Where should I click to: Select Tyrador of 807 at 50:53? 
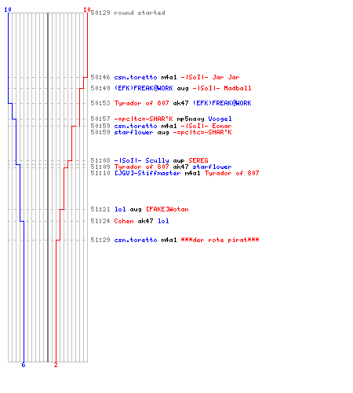click(141, 103)
